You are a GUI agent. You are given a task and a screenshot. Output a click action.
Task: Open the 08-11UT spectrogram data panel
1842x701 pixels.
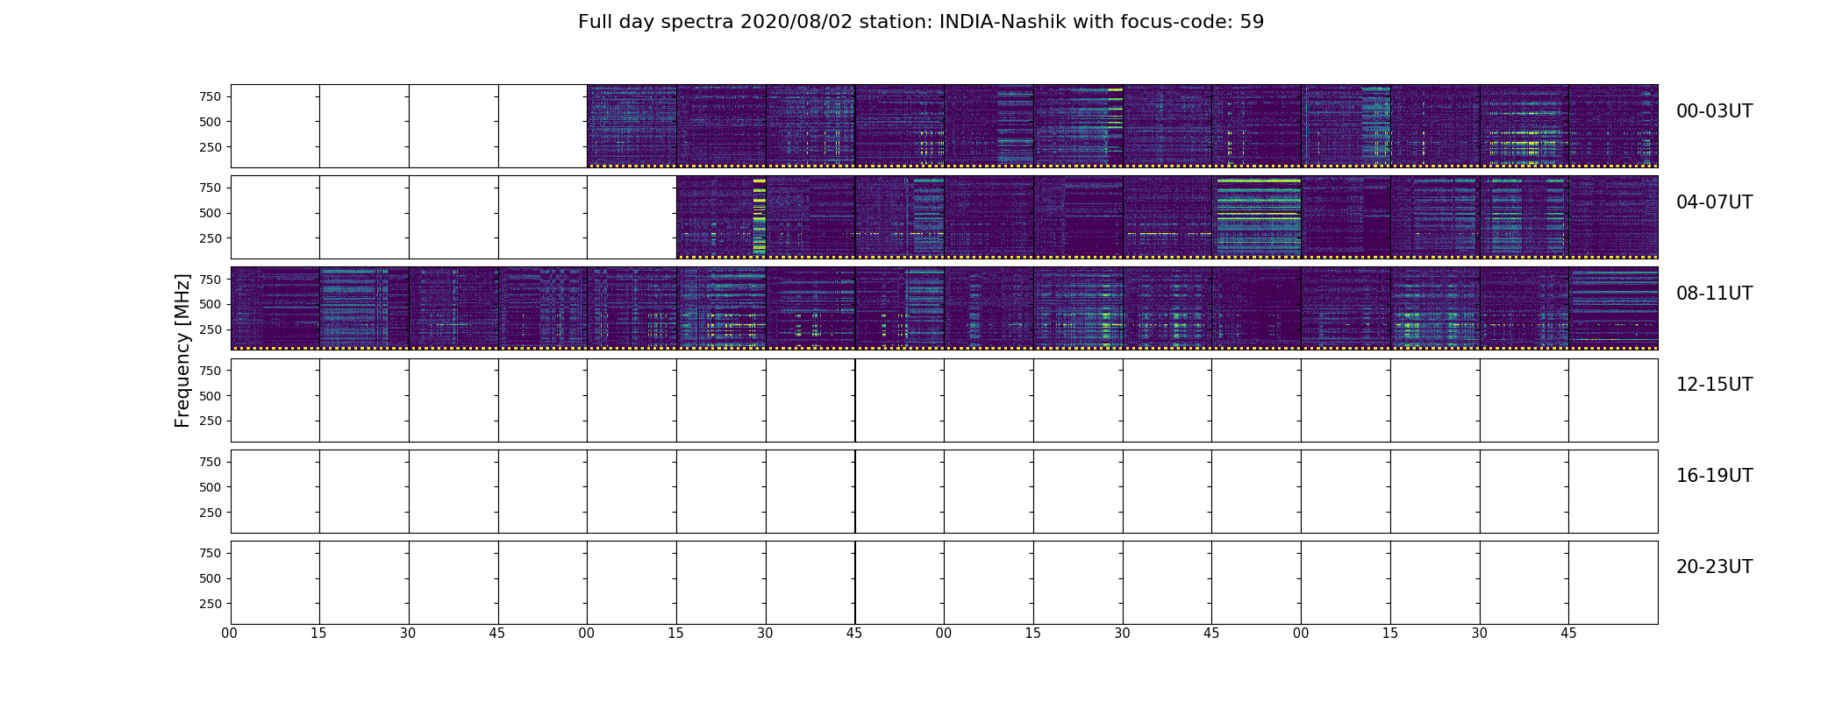coord(944,308)
